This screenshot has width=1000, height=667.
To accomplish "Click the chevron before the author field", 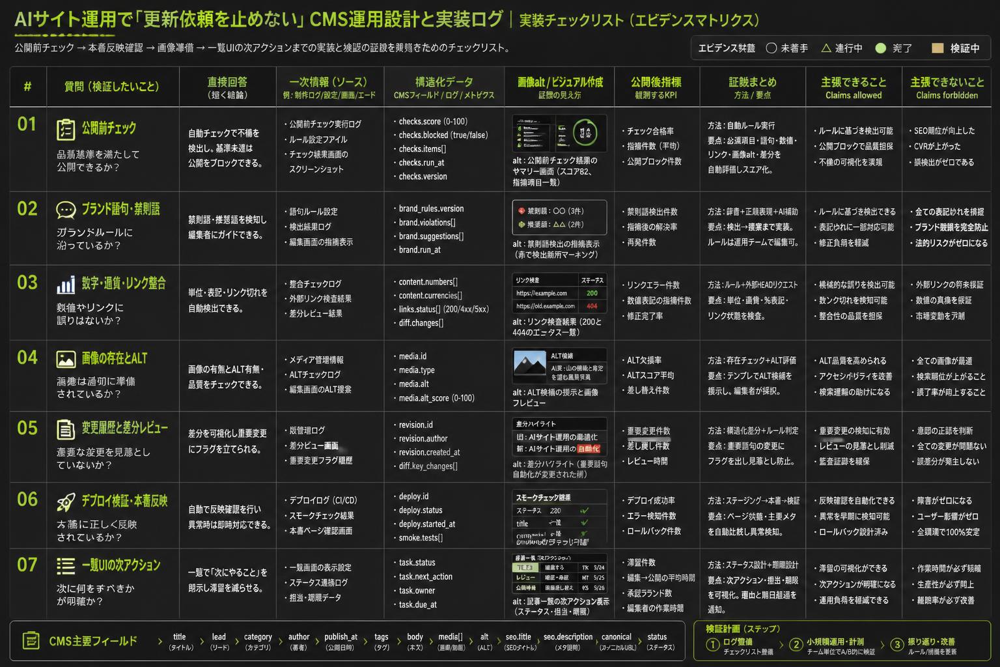I will click(281, 642).
